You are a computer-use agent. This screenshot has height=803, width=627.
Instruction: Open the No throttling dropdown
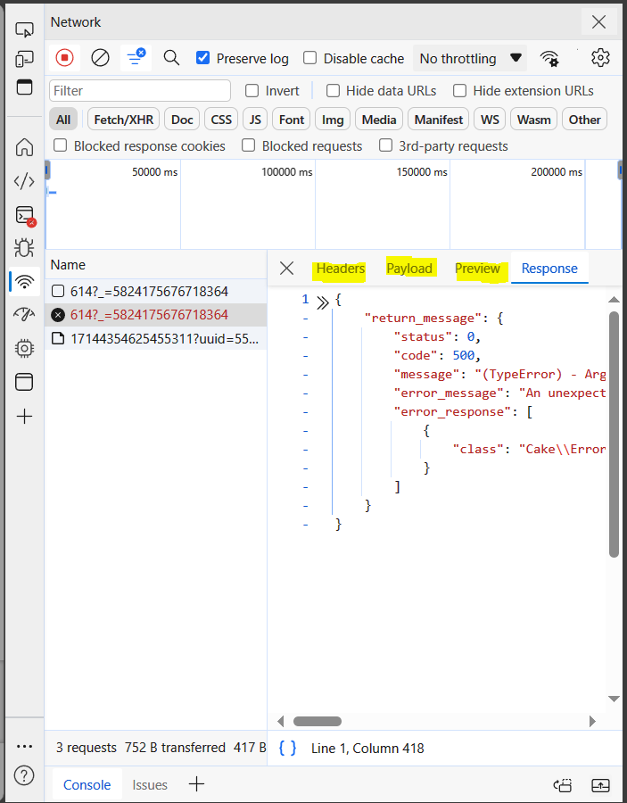(470, 58)
